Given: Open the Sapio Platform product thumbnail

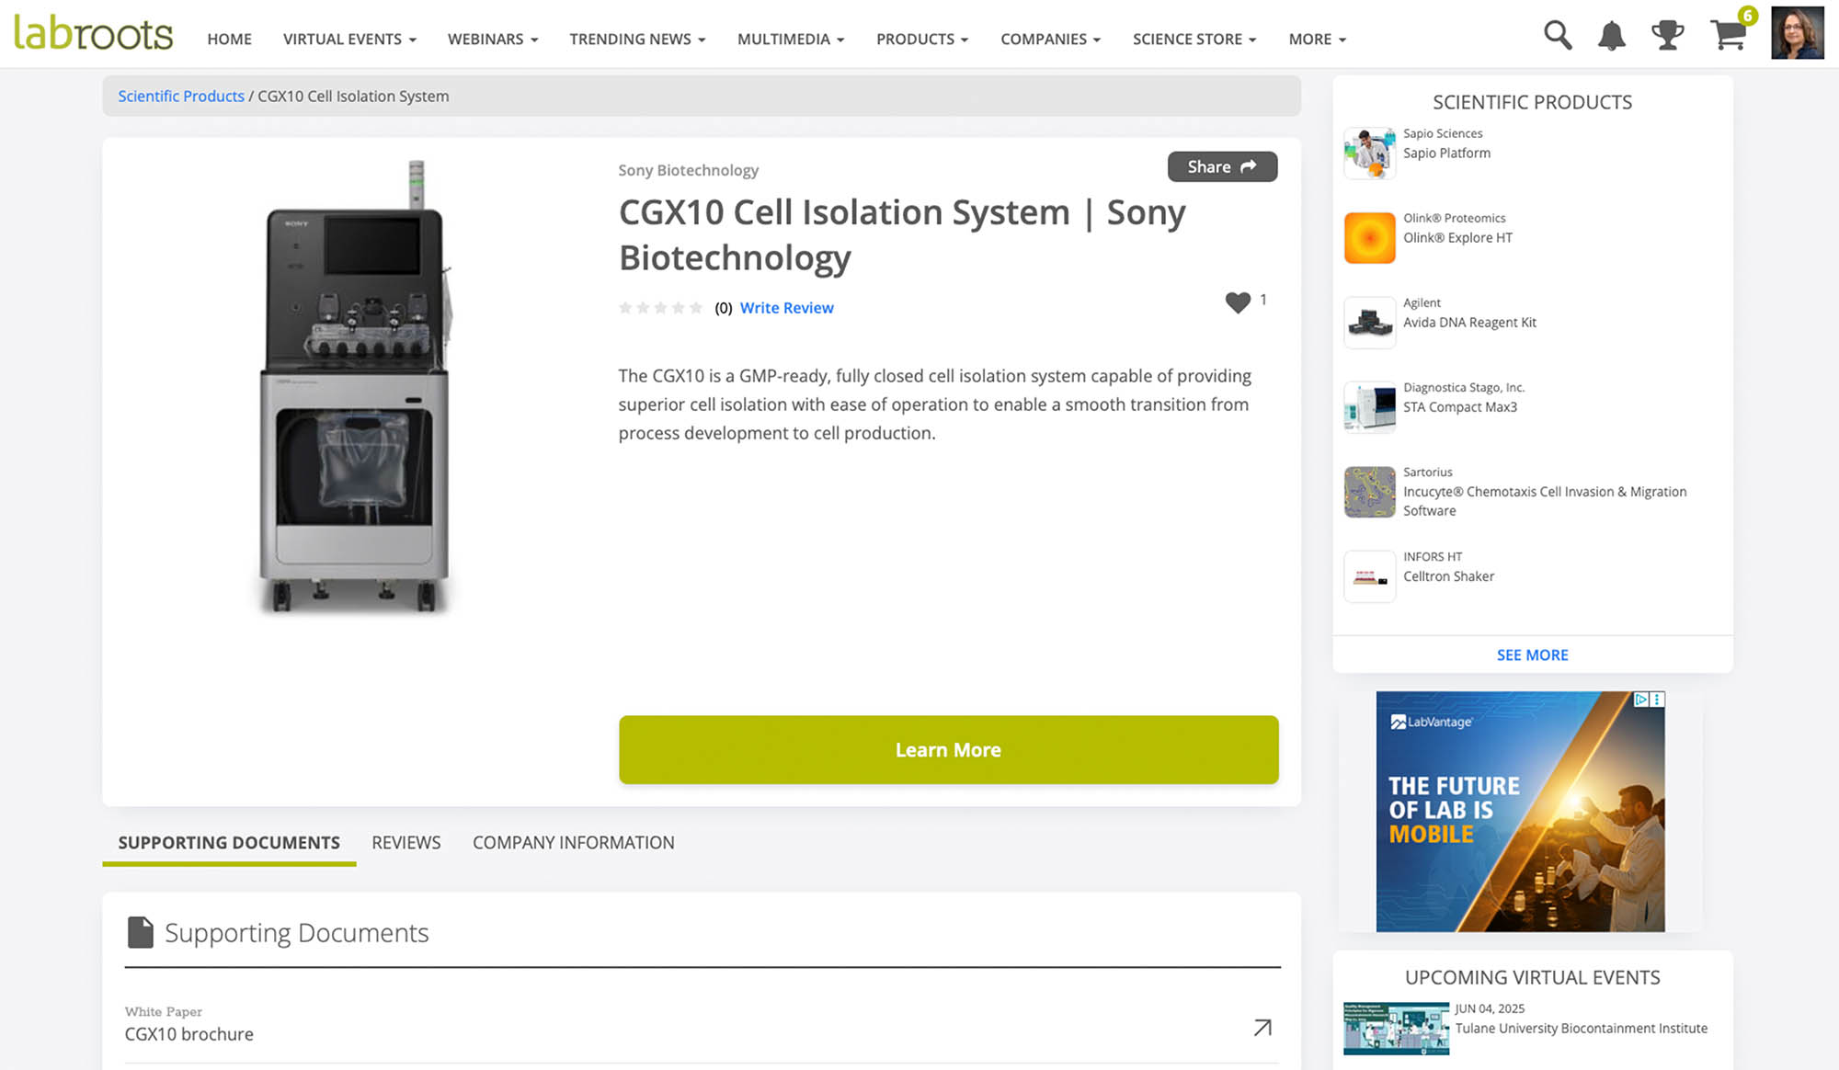Looking at the screenshot, I should click(x=1369, y=153).
